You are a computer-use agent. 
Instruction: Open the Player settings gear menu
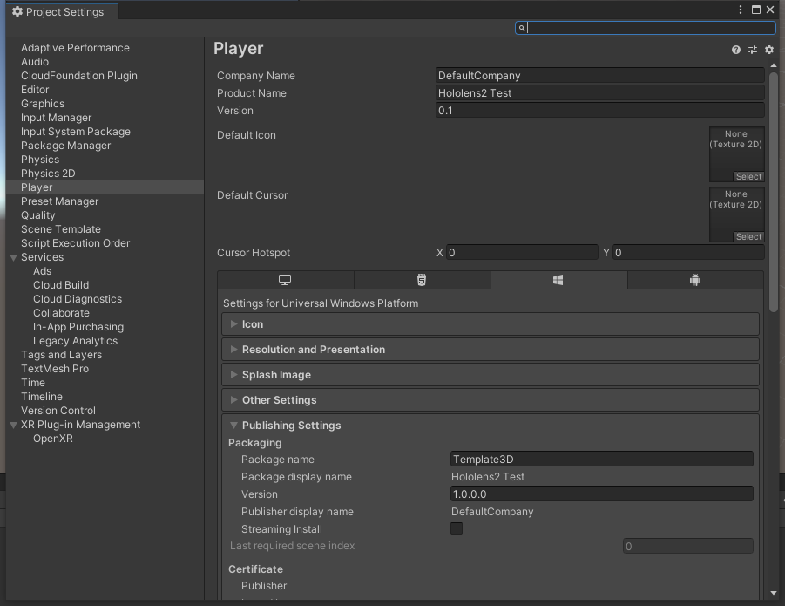769,50
